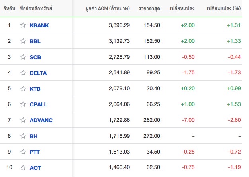This screenshot has width=249, height=177.
Task: Star the DELTA stock row
Action: tap(23, 73)
